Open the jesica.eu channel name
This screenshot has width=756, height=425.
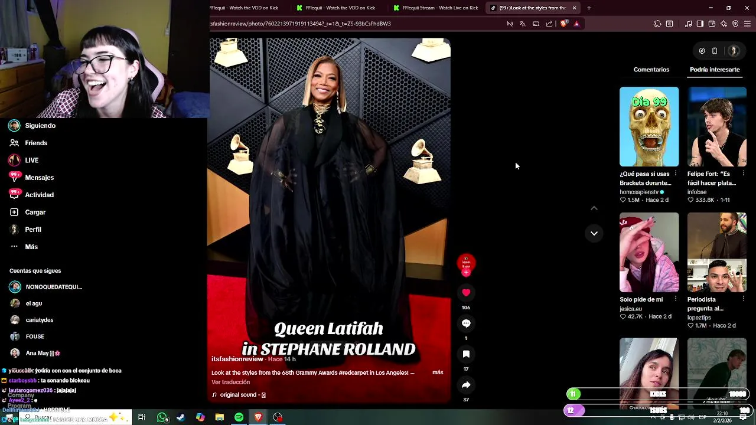[630, 309]
